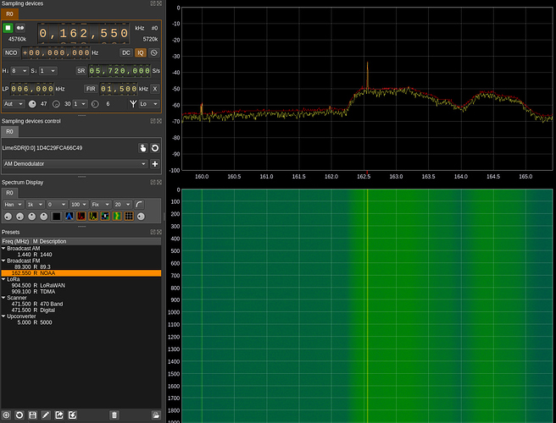Open the AM Demodulator channel combo box
This screenshot has height=423, width=556.
[x=75, y=164]
